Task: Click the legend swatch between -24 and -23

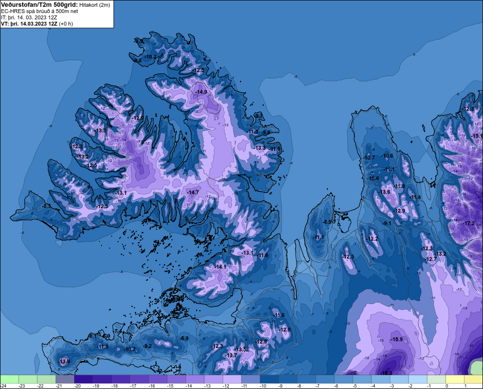Action: [10, 379]
